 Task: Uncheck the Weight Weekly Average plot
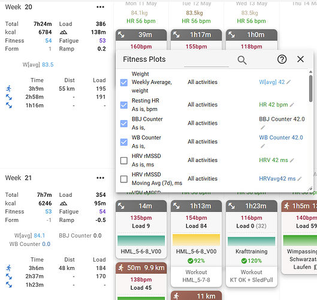(124, 83)
